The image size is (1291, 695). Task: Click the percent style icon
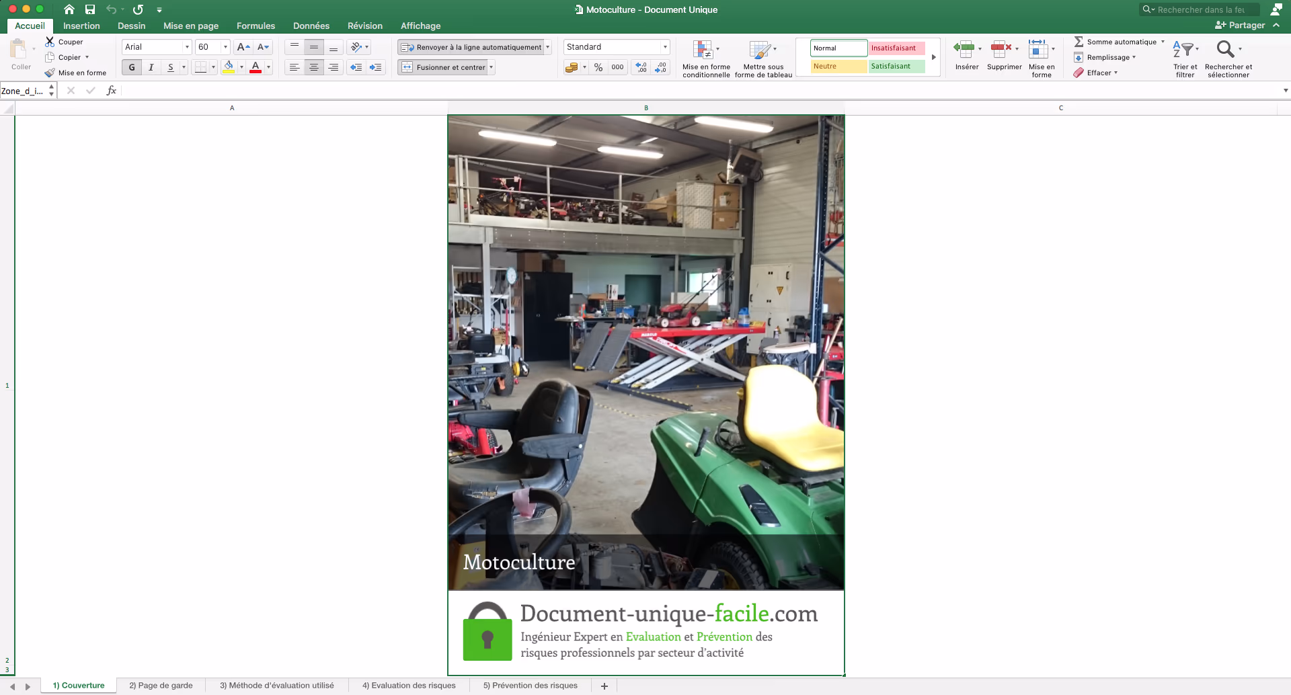598,67
